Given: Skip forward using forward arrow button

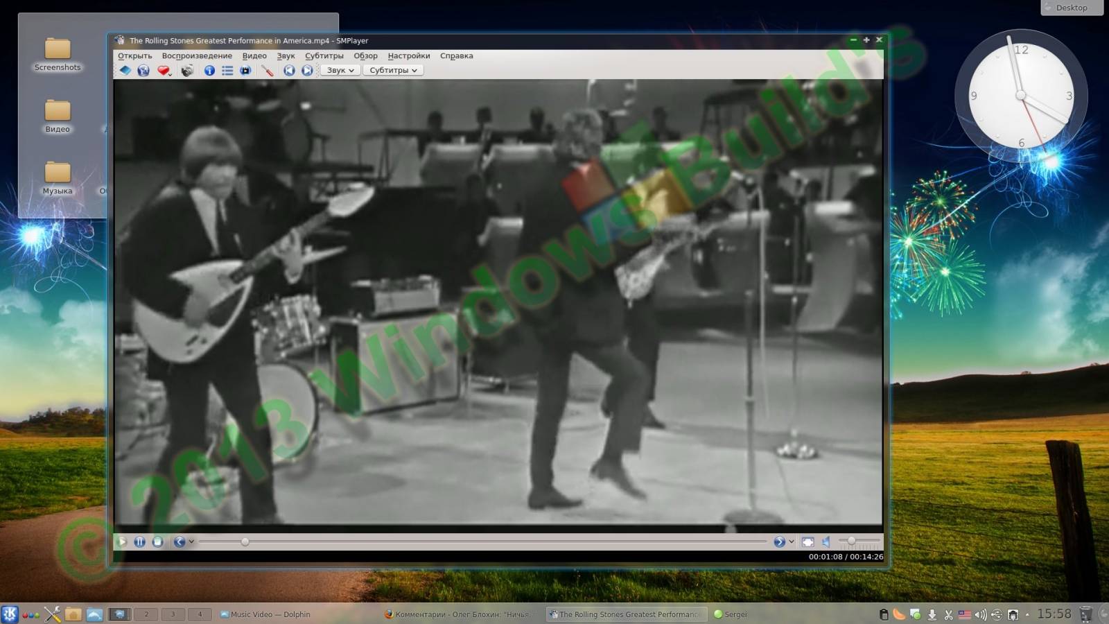Looking at the screenshot, I should [779, 541].
